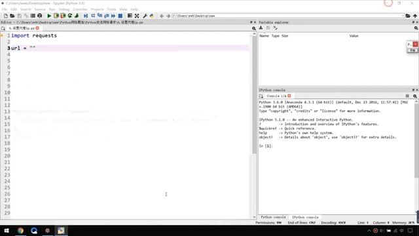Viewport: 419px width, 236px height.
Task: Save all open files
Action: coord(26,16)
